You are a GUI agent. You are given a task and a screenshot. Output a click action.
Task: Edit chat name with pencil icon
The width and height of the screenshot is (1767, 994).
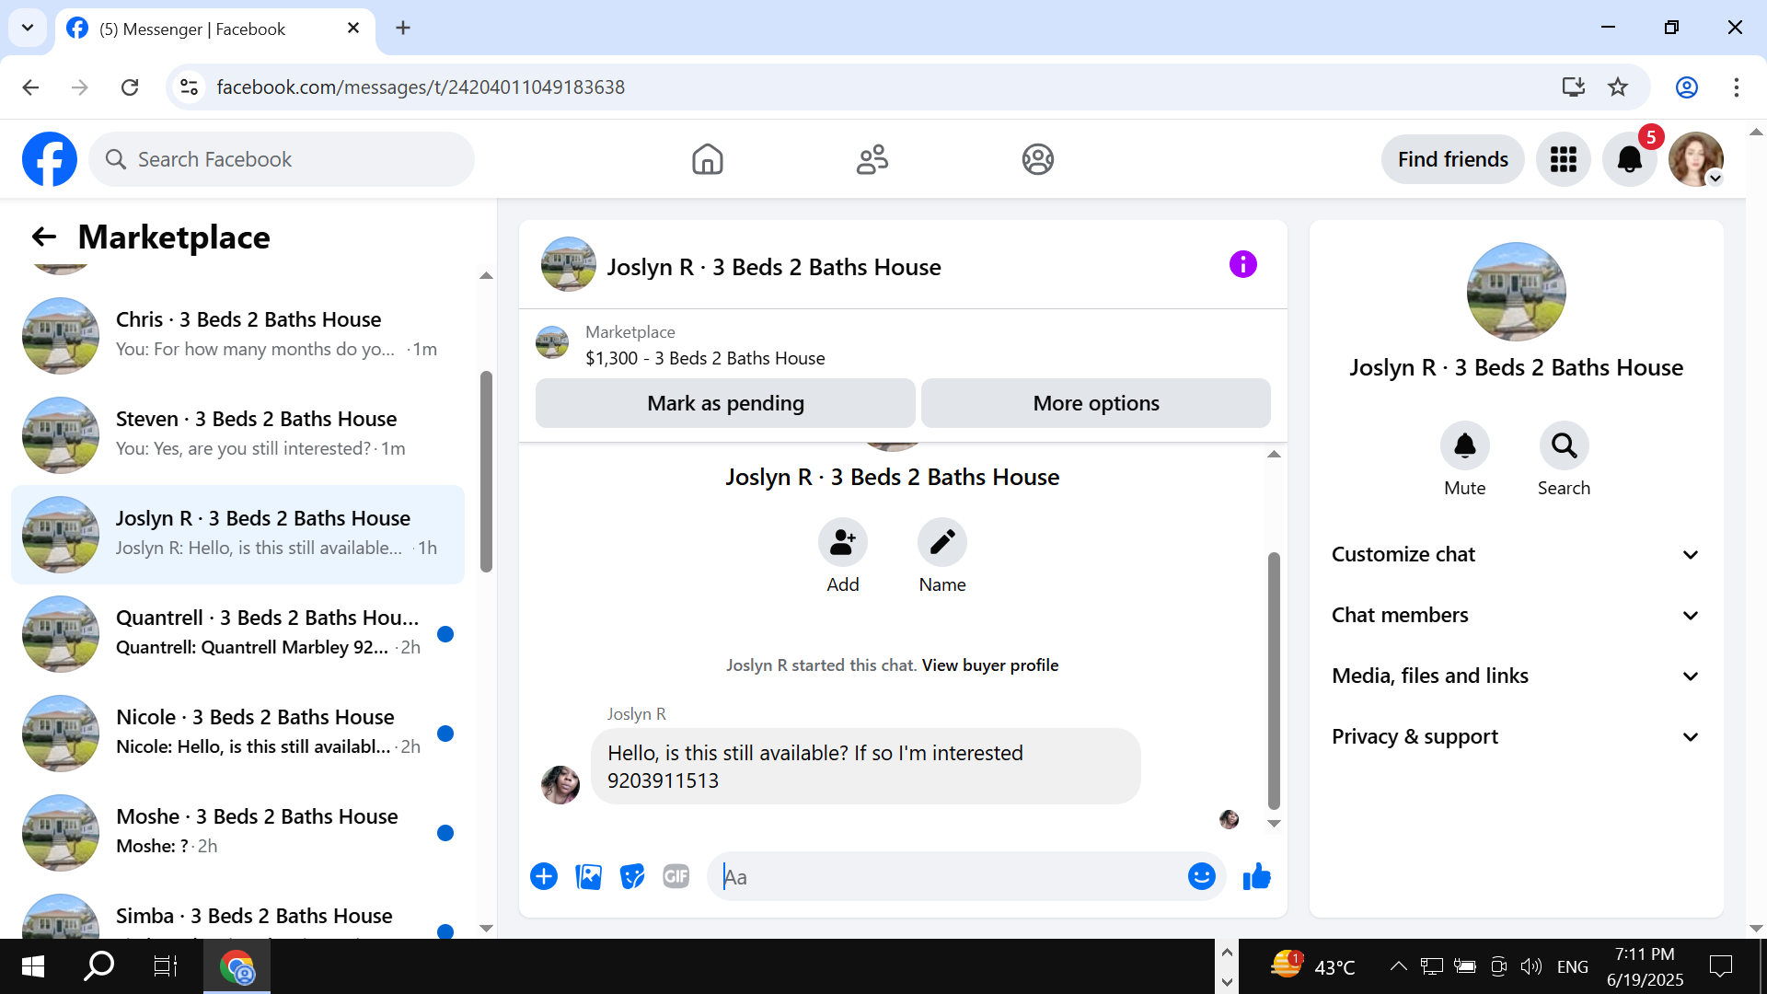(x=941, y=542)
